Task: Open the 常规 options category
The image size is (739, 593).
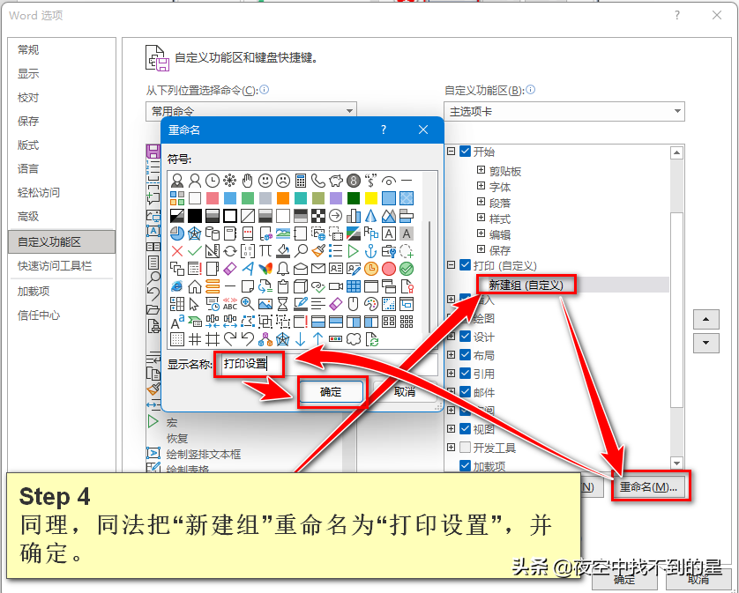Action: click(x=62, y=50)
